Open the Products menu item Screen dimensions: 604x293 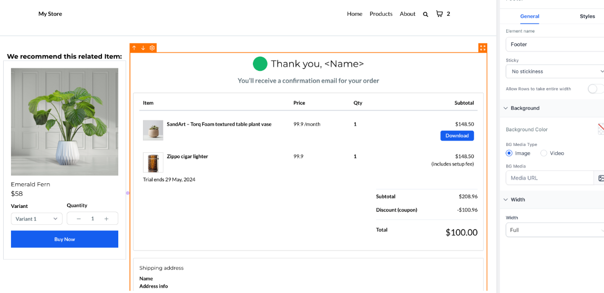click(381, 14)
